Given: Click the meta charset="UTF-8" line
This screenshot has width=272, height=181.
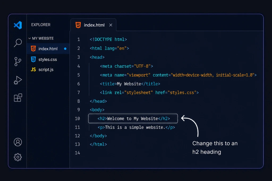Looking at the screenshot, I should (x=126, y=66).
